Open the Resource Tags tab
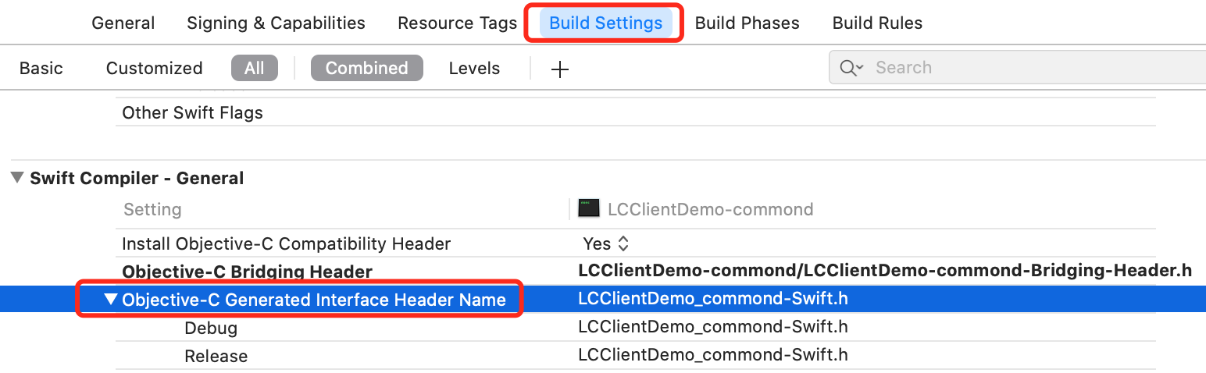The width and height of the screenshot is (1206, 373). click(x=457, y=23)
